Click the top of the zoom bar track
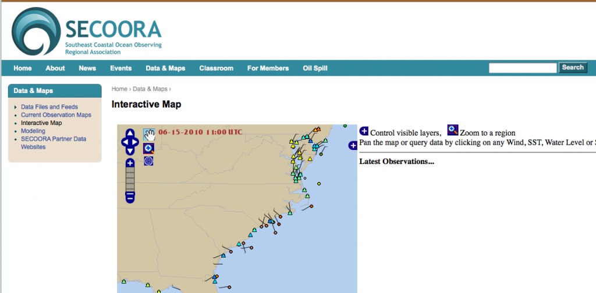The height and width of the screenshot is (293, 596). (x=130, y=170)
